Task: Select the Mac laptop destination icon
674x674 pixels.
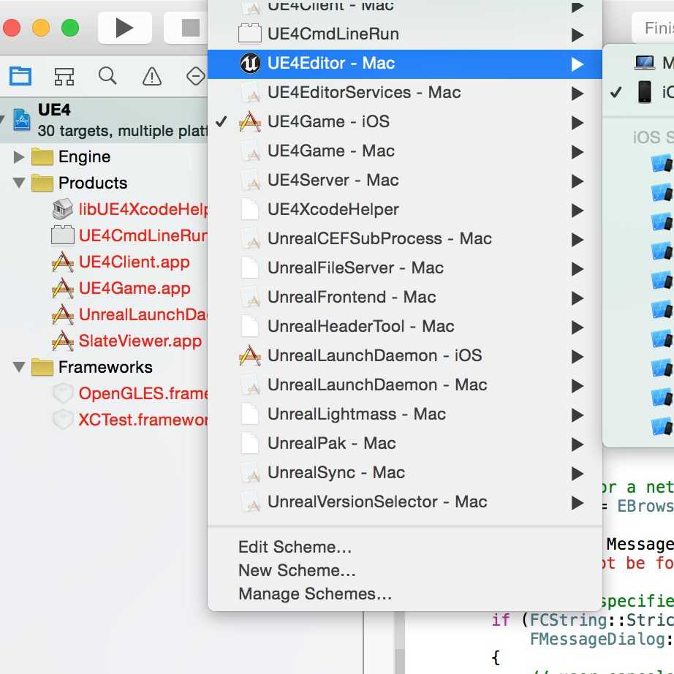Action: pyautogui.click(x=644, y=63)
